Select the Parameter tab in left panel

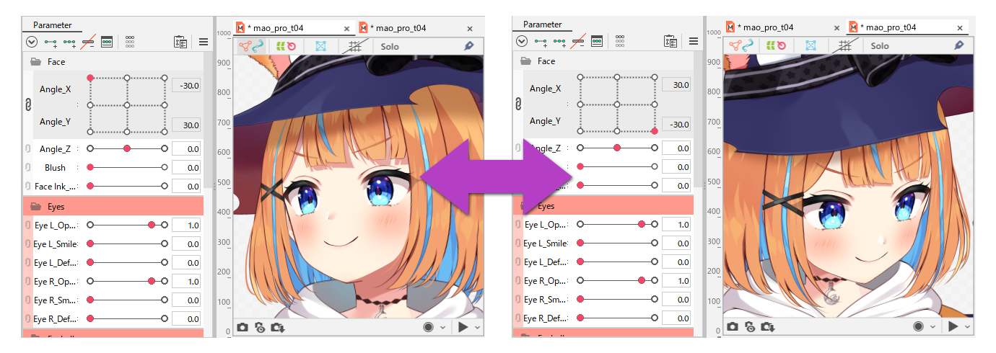pos(53,25)
